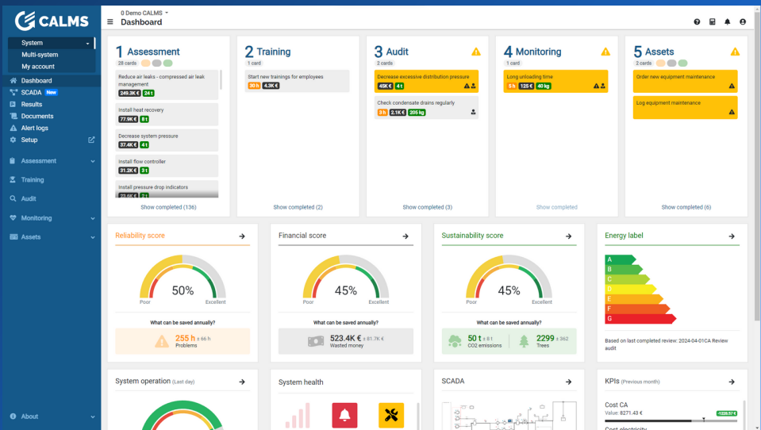Open the 0 Demo CALMS dropdown
Screen dimensions: 761x430
point(144,13)
